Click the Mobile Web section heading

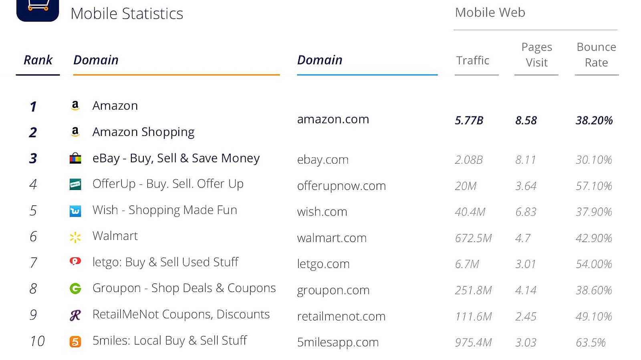point(490,12)
